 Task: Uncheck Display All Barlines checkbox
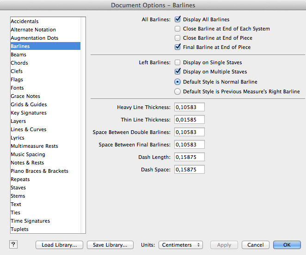[177, 19]
